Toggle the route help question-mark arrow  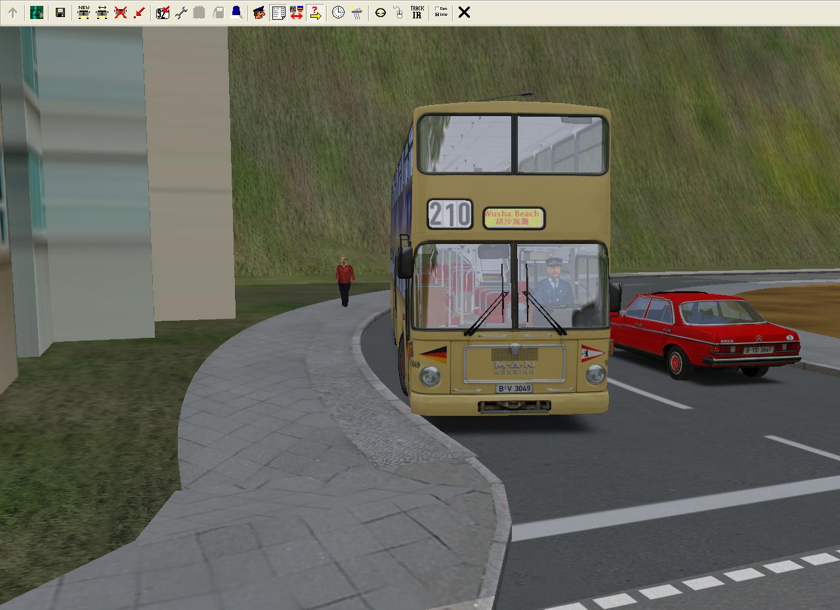[x=315, y=12]
